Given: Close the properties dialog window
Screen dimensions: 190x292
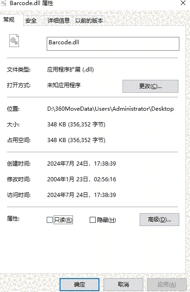Looking at the screenshot, I should point(183,3).
